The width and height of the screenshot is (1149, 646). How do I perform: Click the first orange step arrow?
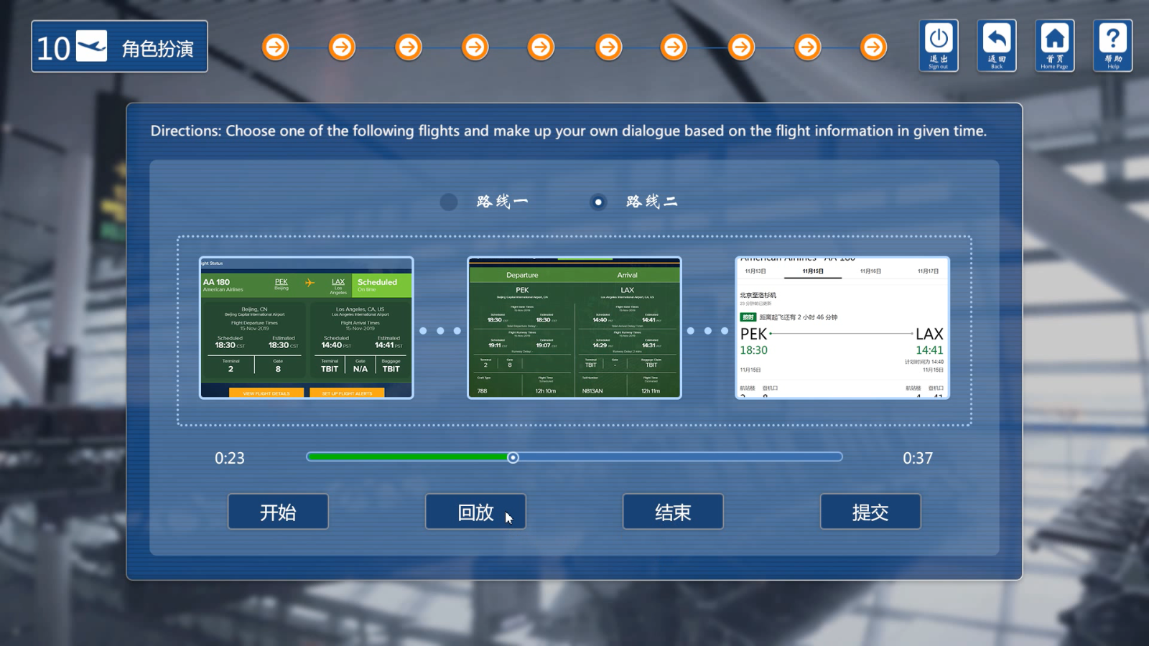pyautogui.click(x=275, y=47)
